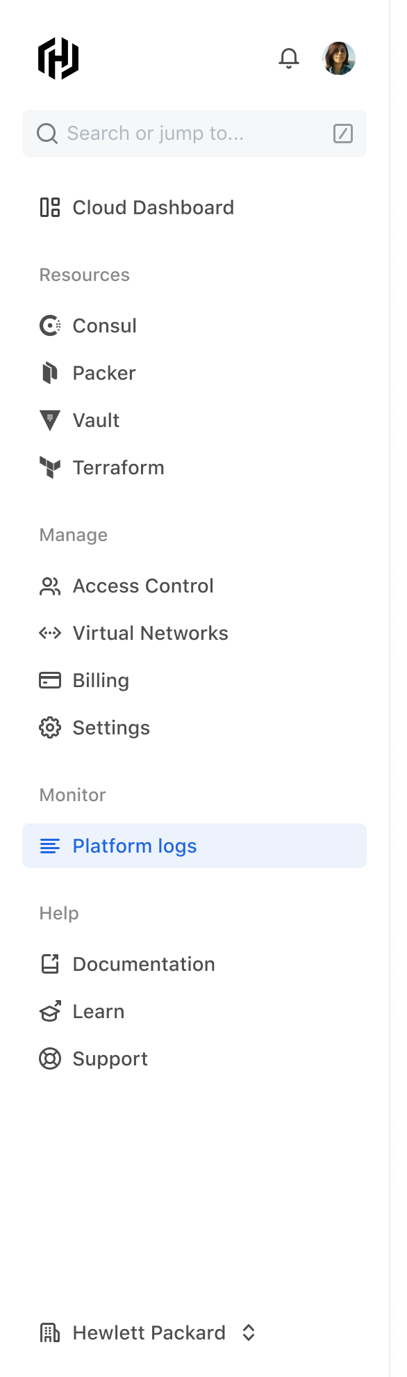Screen dimensions: 407x1377
Task: Click the notifications bell icon
Action: pyautogui.click(x=290, y=58)
